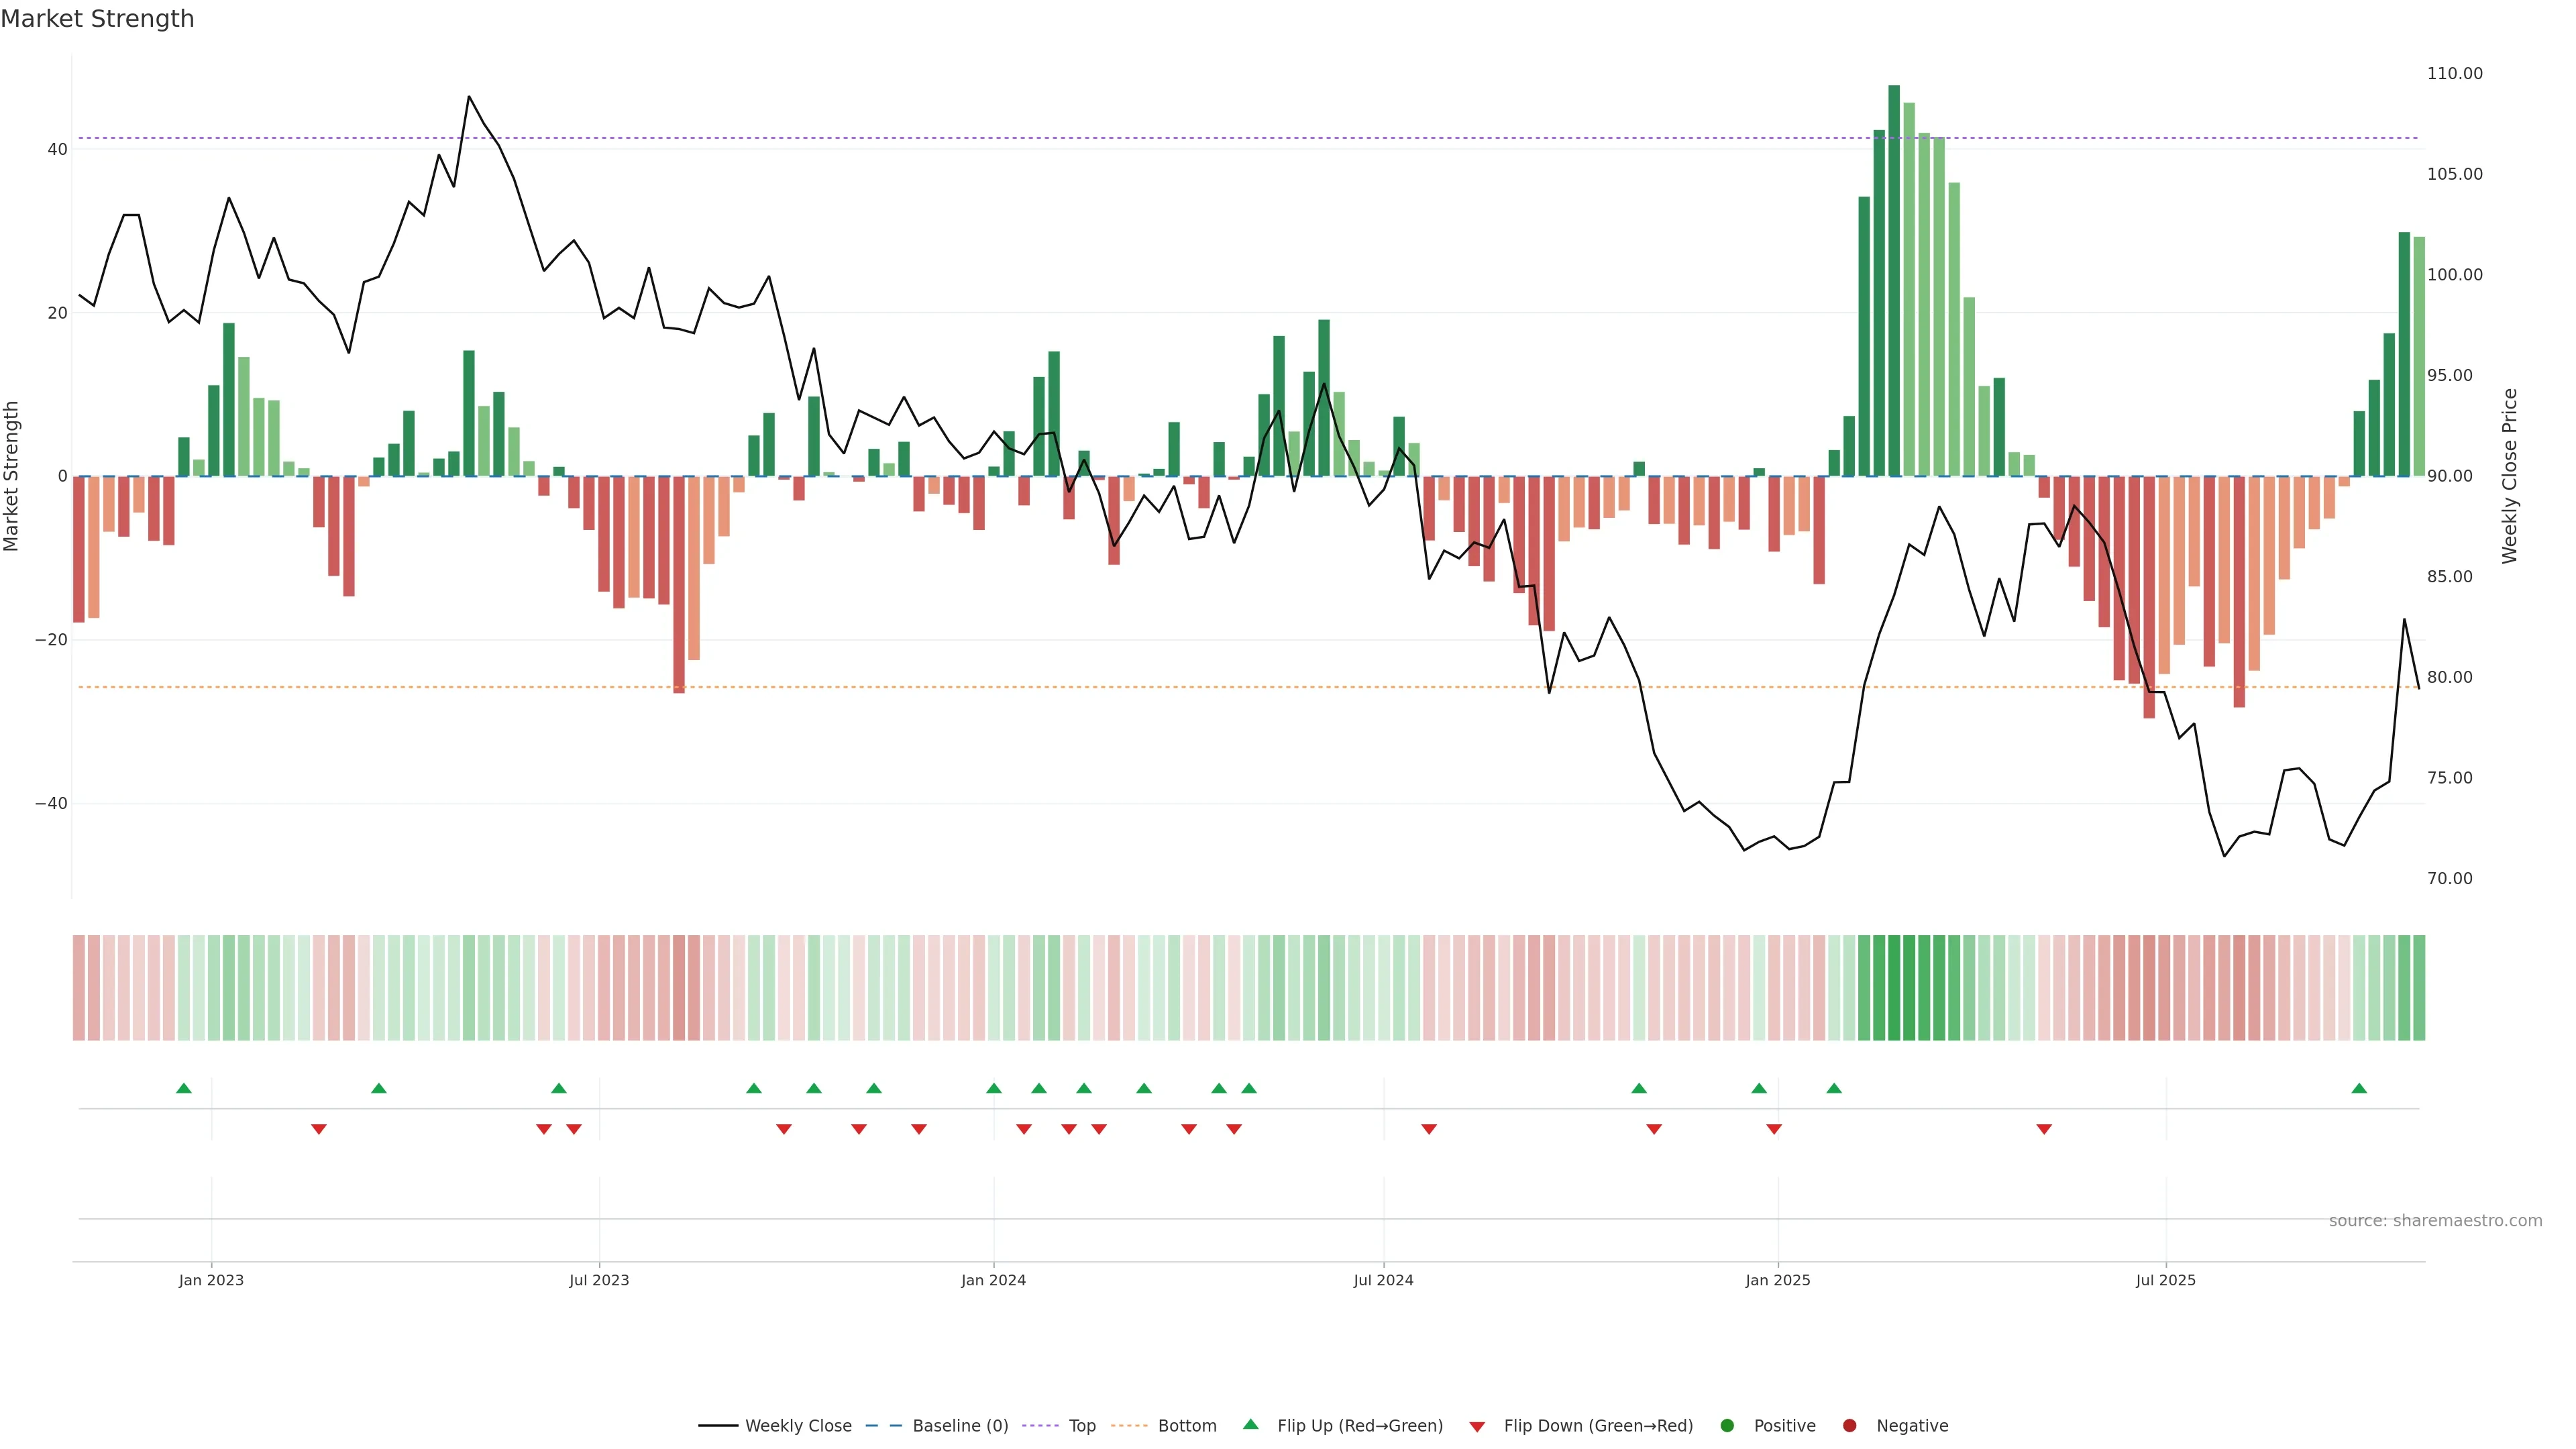Viewport: 2576px width, 1449px height.
Task: Click the first flip-up triangle near Jan 2023
Action: (184, 1088)
